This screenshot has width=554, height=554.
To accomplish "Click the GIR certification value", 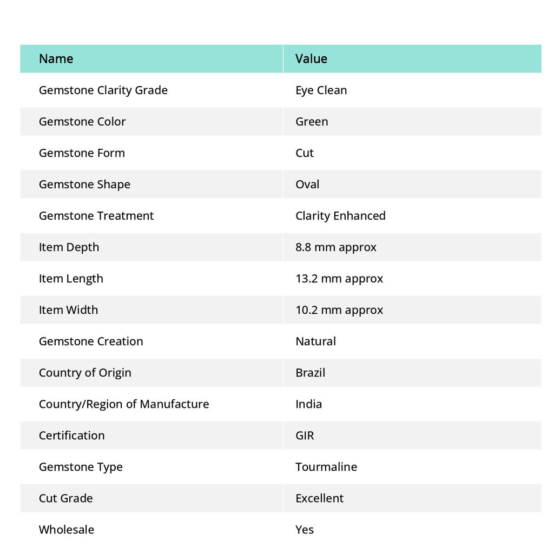I will 305,436.
